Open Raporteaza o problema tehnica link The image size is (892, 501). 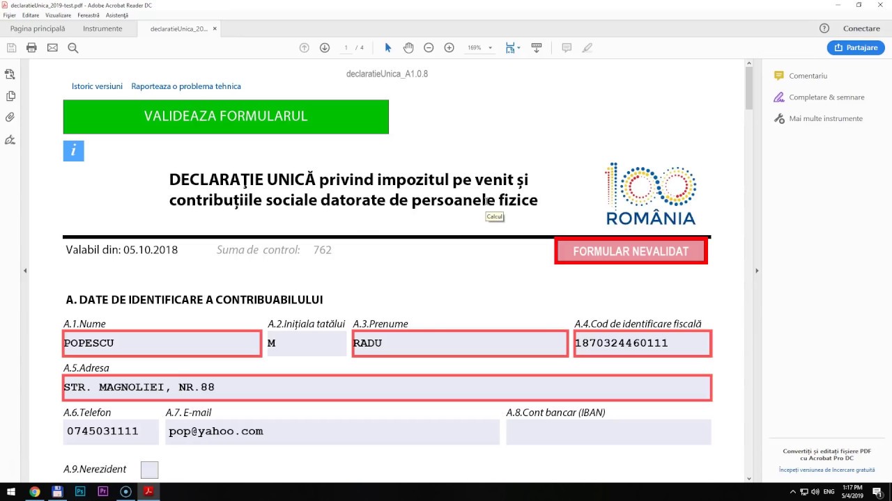pyautogui.click(x=186, y=86)
